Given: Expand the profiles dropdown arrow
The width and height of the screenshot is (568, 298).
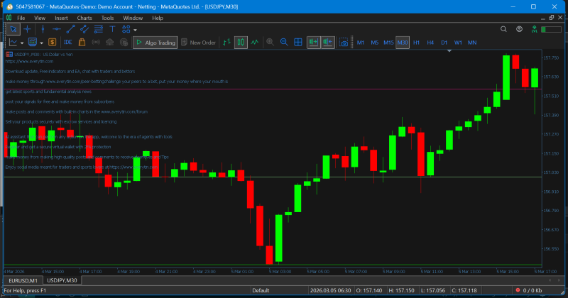Looking at the screenshot, I should pos(42,43).
